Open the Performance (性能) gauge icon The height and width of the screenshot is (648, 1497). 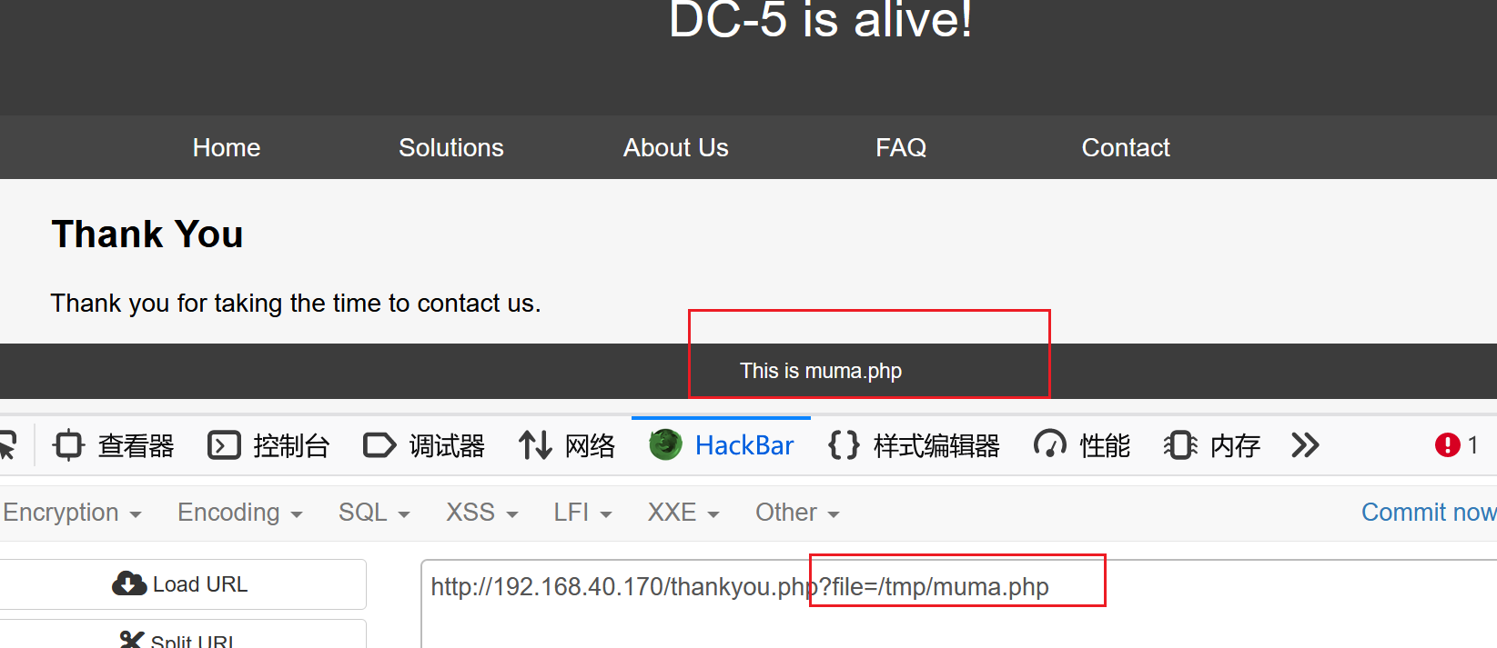click(x=1049, y=445)
